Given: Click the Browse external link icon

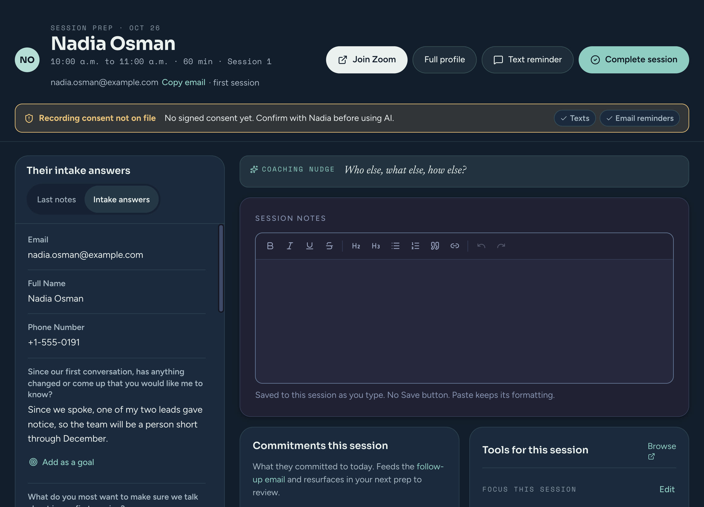Looking at the screenshot, I should [x=651, y=456].
